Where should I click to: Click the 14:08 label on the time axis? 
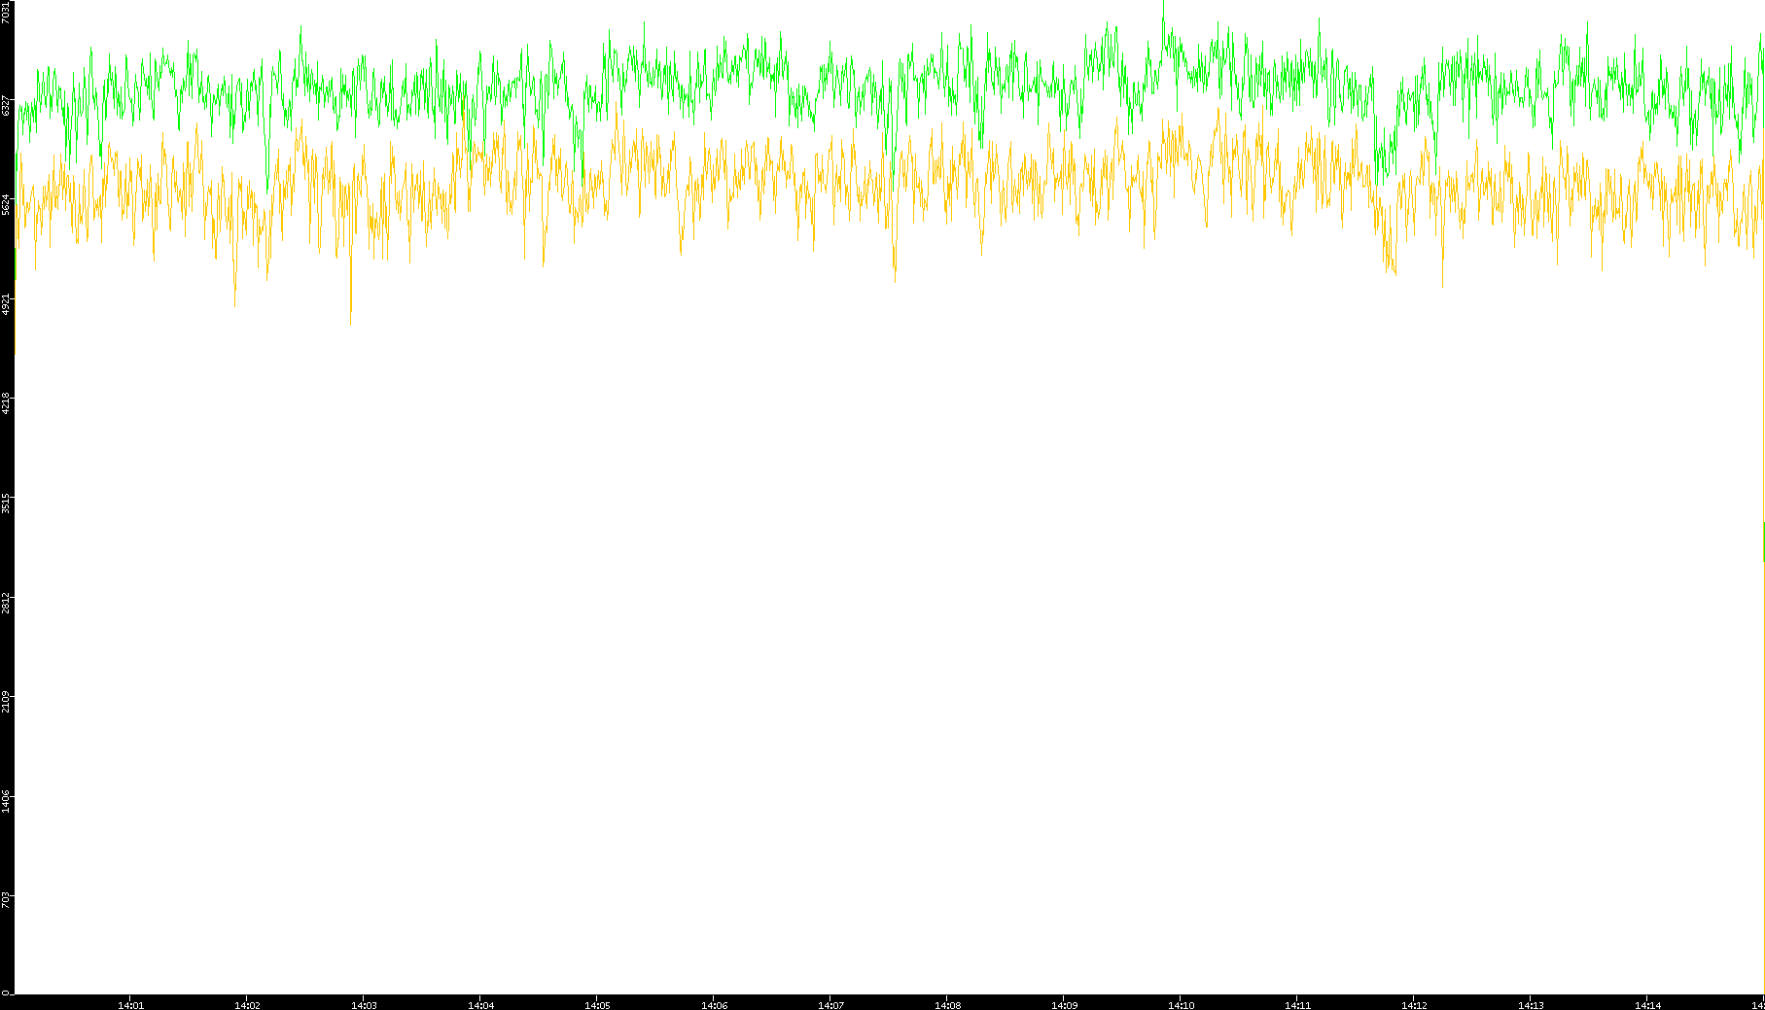pyautogui.click(x=947, y=1005)
